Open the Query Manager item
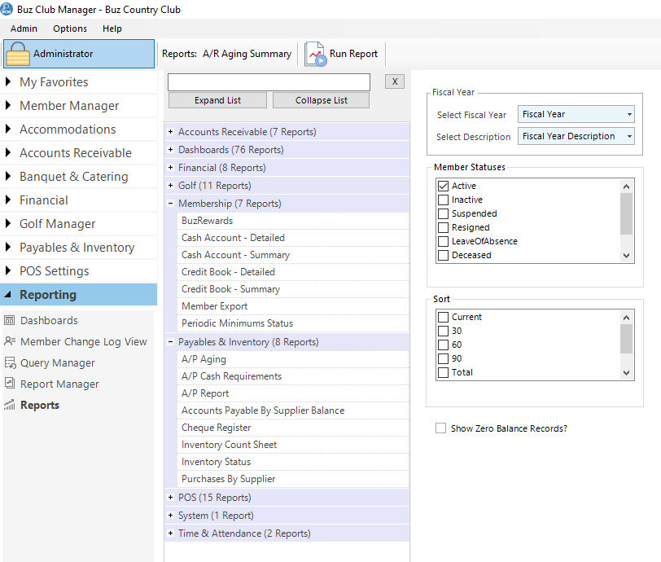Screen dimensions: 661x562 pyautogui.click(x=57, y=363)
